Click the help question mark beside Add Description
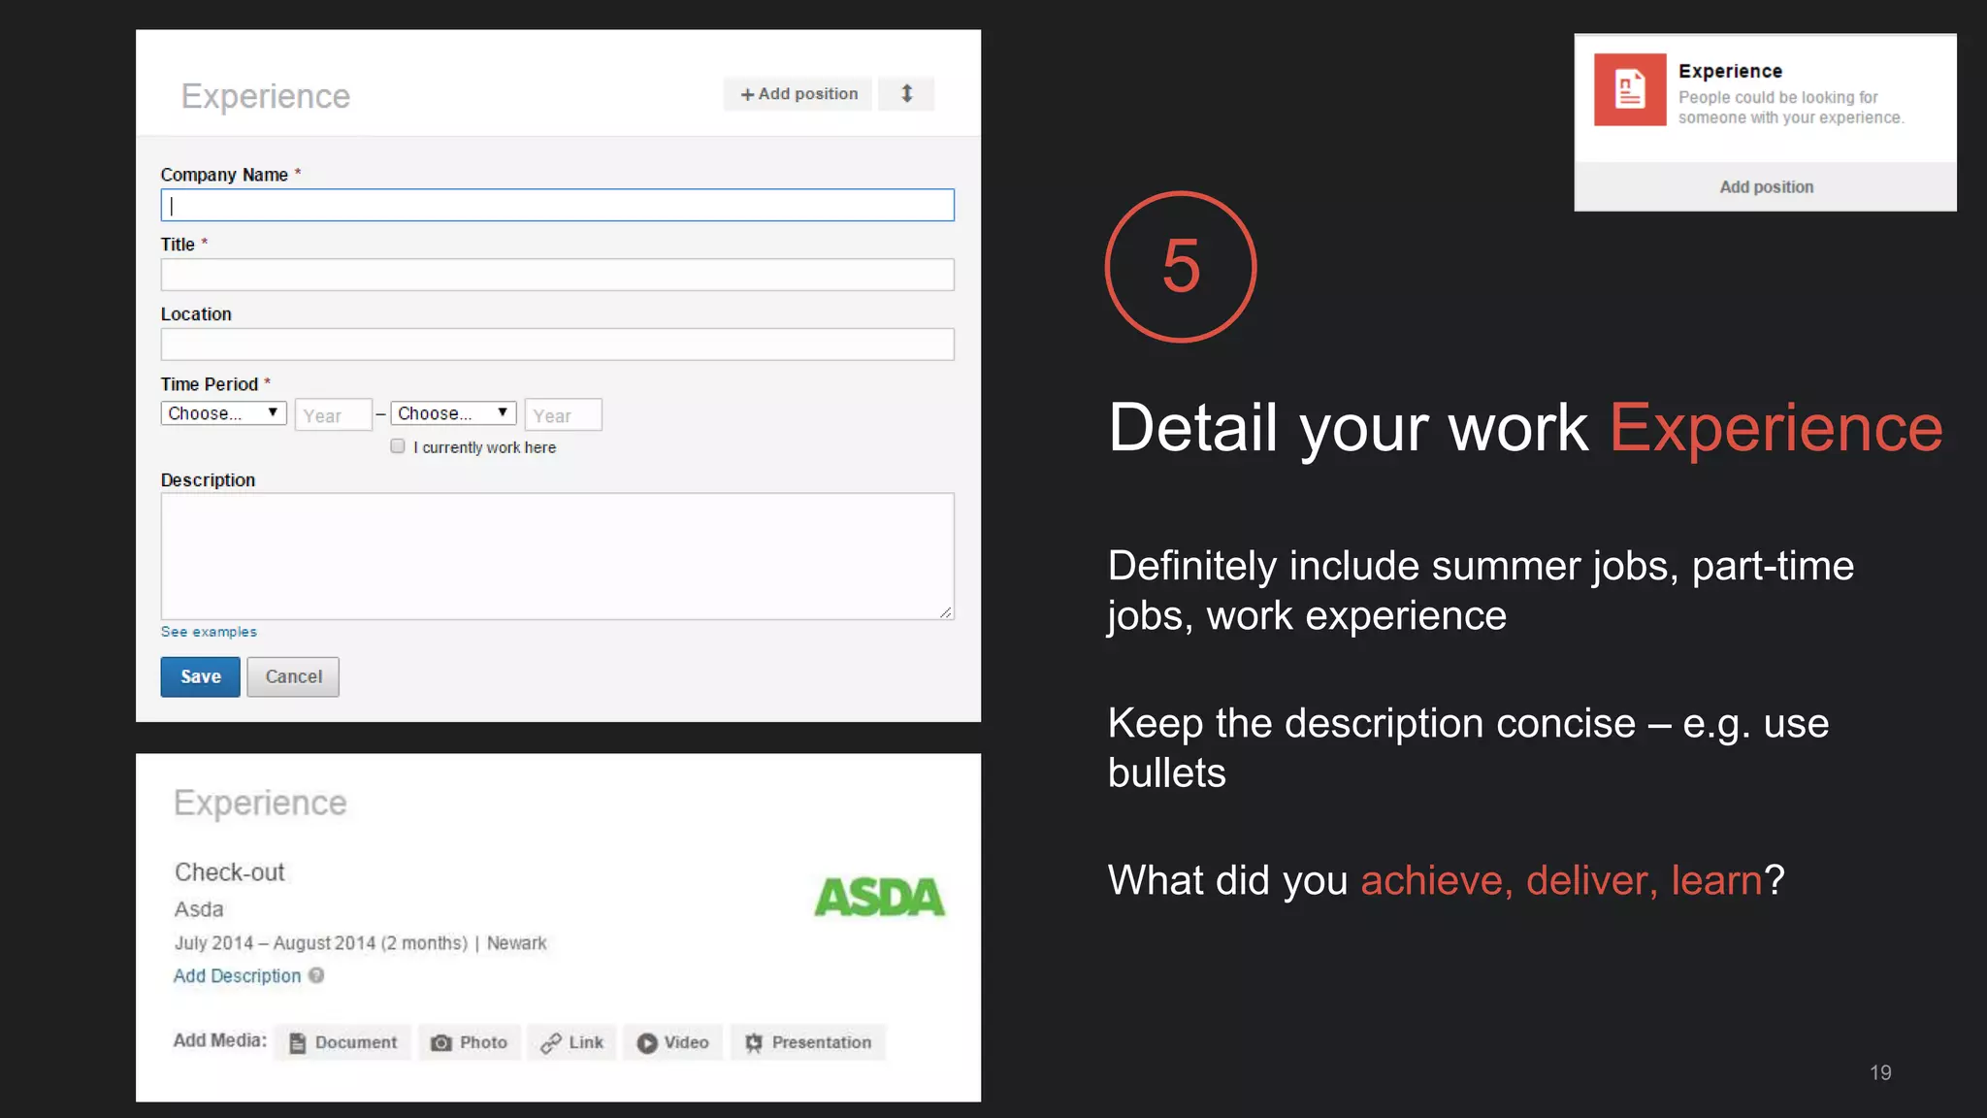 pos(316,975)
